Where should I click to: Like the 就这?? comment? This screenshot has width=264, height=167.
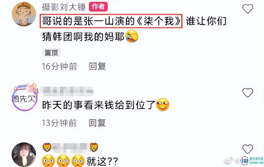(248, 149)
